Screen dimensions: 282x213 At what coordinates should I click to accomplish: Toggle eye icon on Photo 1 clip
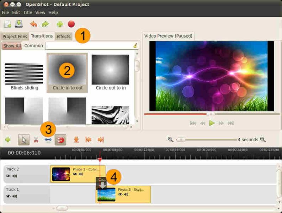[x=75, y=174]
